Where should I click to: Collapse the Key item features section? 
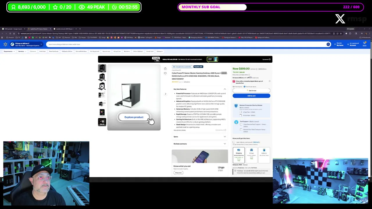click(x=225, y=89)
